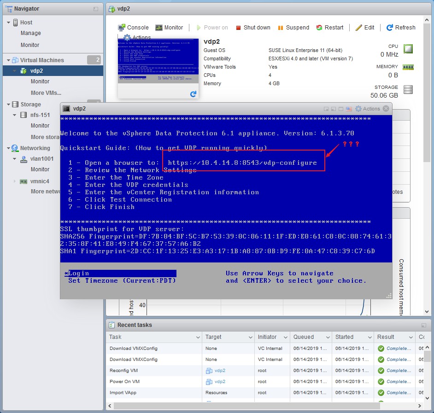Set console window to medium size icon

(x=334, y=109)
